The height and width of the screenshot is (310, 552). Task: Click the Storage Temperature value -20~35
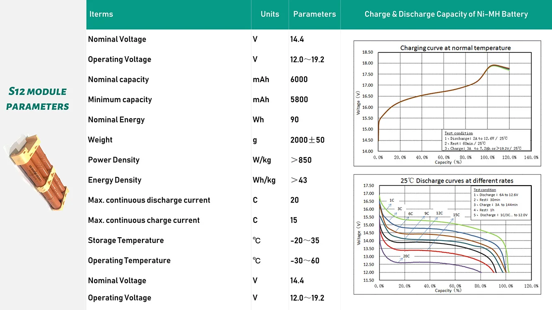[304, 241]
